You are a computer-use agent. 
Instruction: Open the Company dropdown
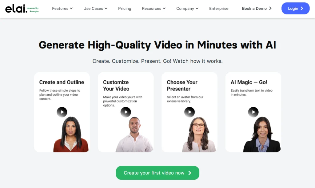[x=187, y=8]
